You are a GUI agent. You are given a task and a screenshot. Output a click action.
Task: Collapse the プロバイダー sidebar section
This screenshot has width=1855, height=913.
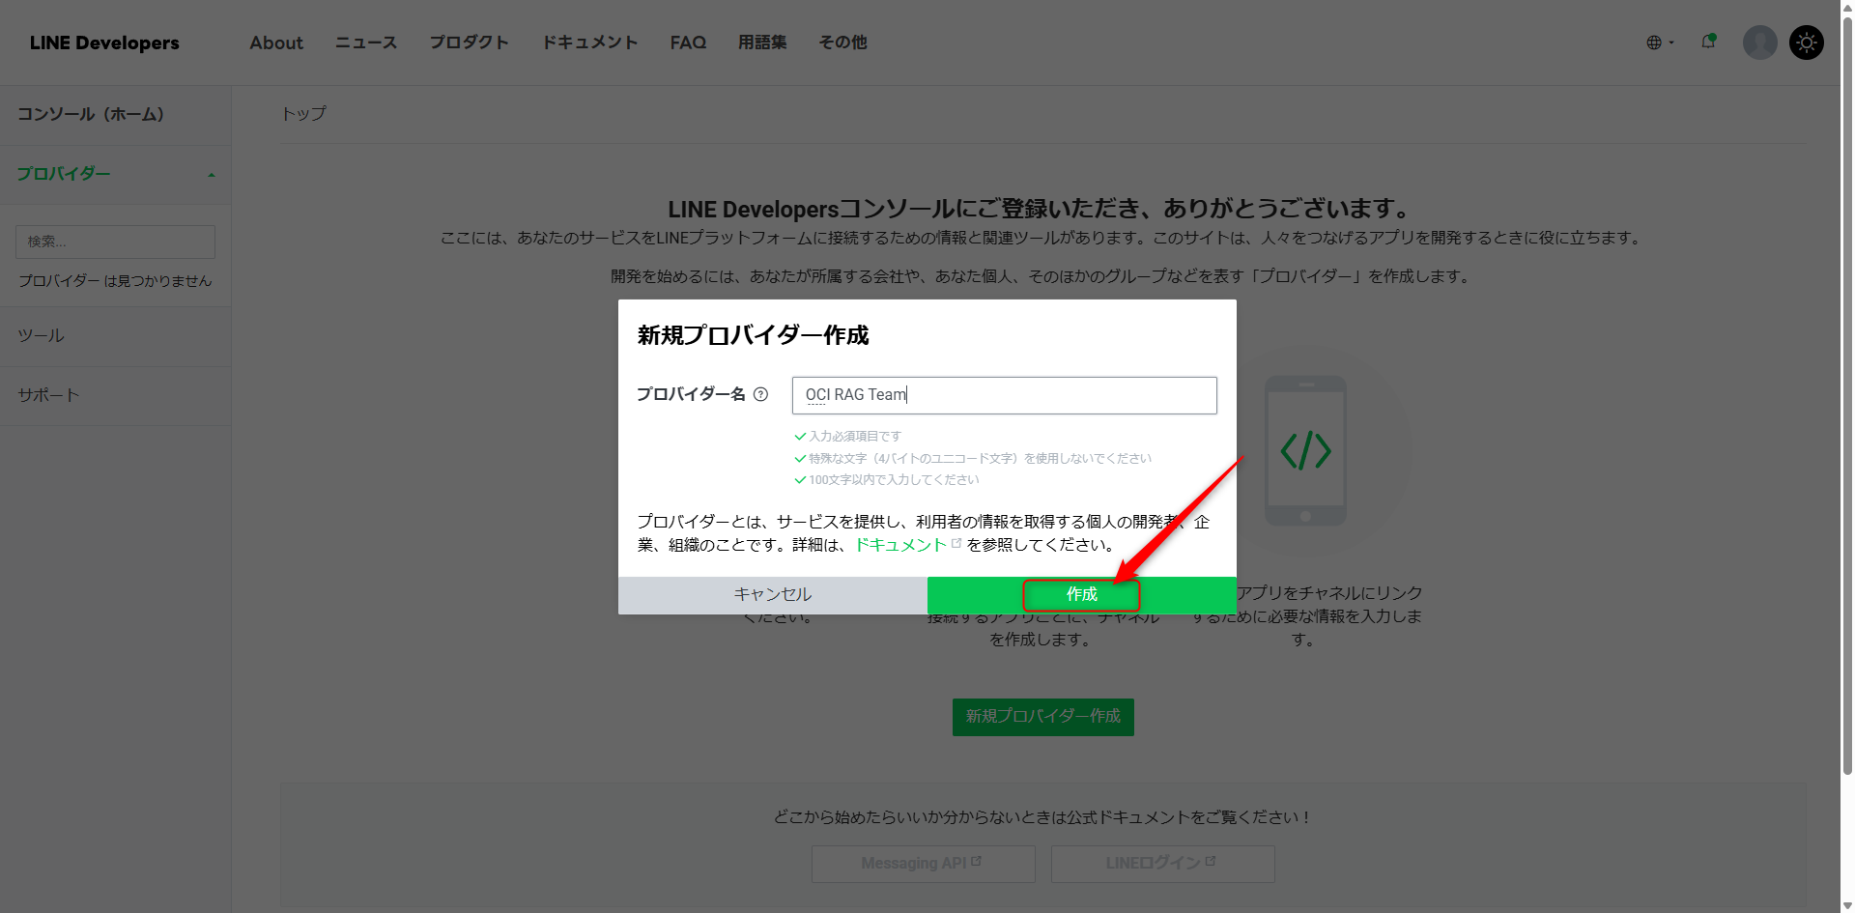pyautogui.click(x=115, y=175)
